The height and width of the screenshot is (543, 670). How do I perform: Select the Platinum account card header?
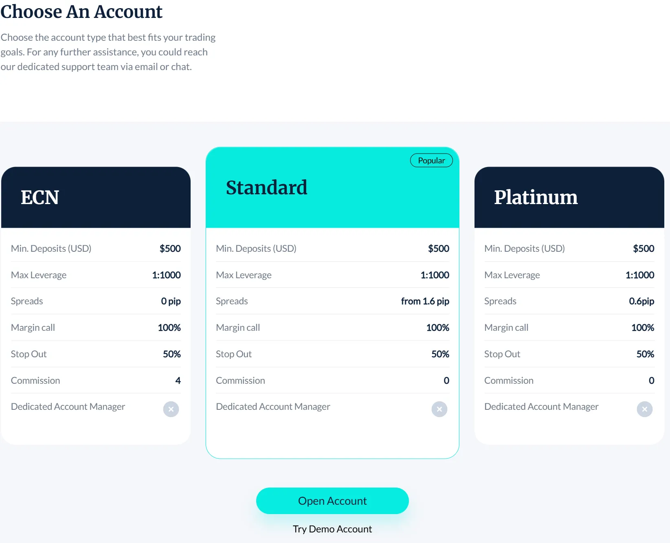coord(569,197)
